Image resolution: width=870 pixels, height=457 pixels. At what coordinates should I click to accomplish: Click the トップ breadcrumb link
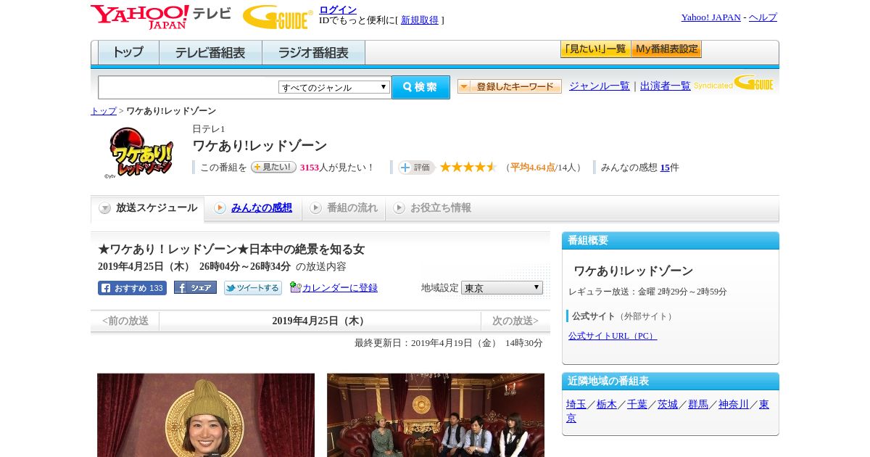[x=104, y=111]
